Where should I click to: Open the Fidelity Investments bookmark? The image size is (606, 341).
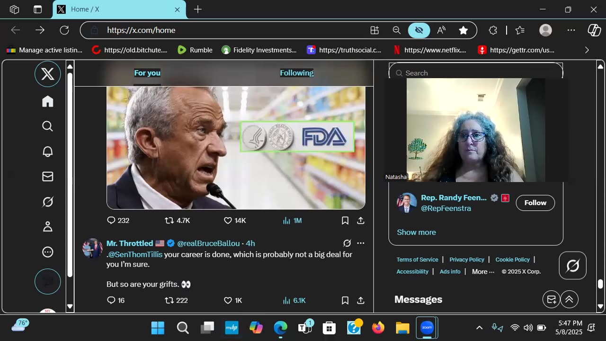tap(259, 50)
